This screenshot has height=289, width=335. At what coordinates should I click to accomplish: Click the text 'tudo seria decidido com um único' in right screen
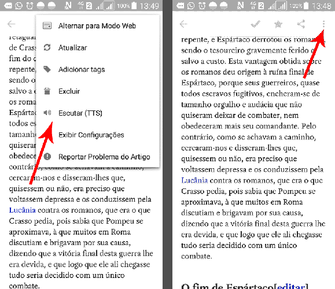239,245
